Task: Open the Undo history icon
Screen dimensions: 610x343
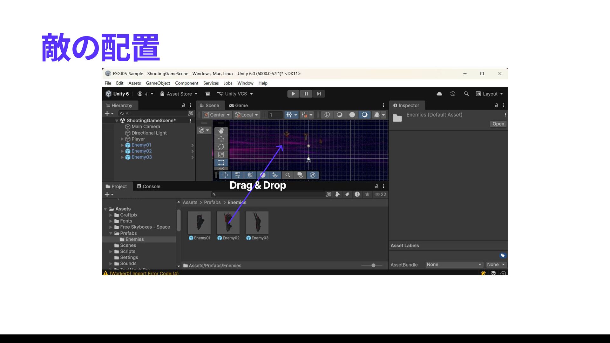Action: (453, 94)
